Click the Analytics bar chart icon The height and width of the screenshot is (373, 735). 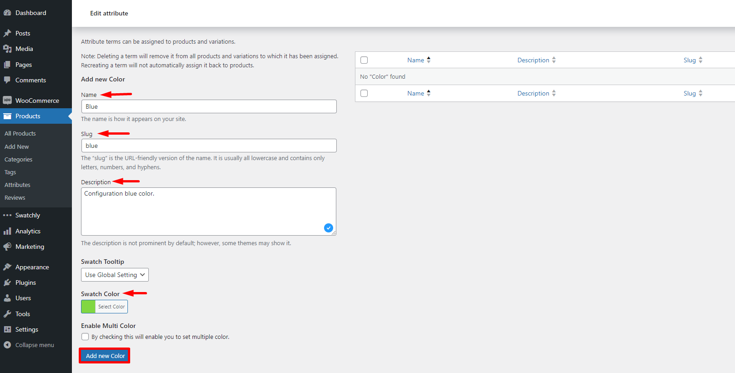(x=7, y=231)
